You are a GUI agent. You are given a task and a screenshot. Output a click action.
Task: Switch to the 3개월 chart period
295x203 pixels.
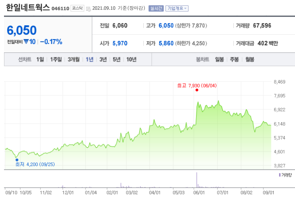point(74,60)
